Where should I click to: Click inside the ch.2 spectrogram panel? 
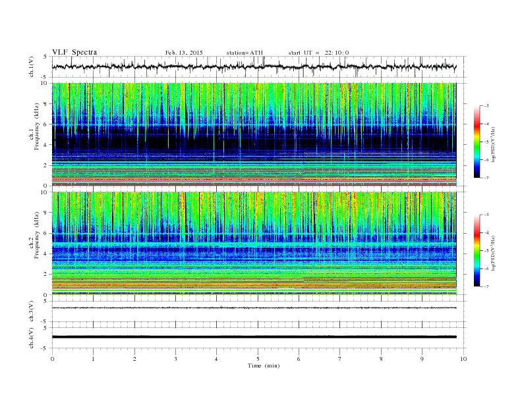pos(254,243)
